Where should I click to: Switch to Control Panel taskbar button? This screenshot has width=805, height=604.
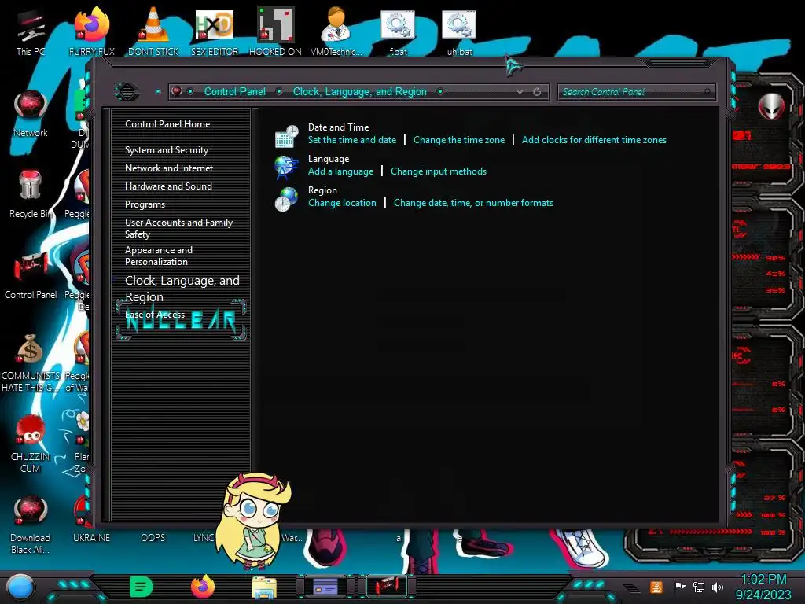coord(387,587)
